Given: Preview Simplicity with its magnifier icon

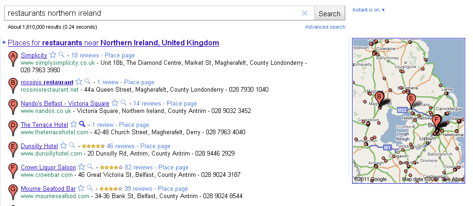Looking at the screenshot, I should click(62, 55).
